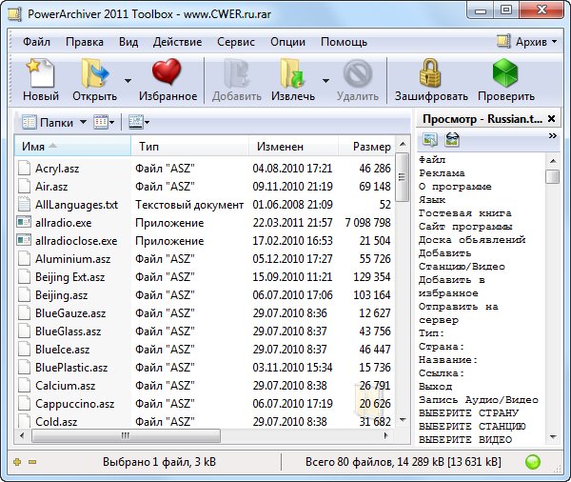571x482 pixels.
Task: Click the second icon in preview panel toolbar
Action: click(452, 140)
